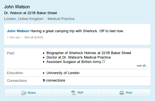
Task: Click the PDF file icon
Action: click(73, 93)
